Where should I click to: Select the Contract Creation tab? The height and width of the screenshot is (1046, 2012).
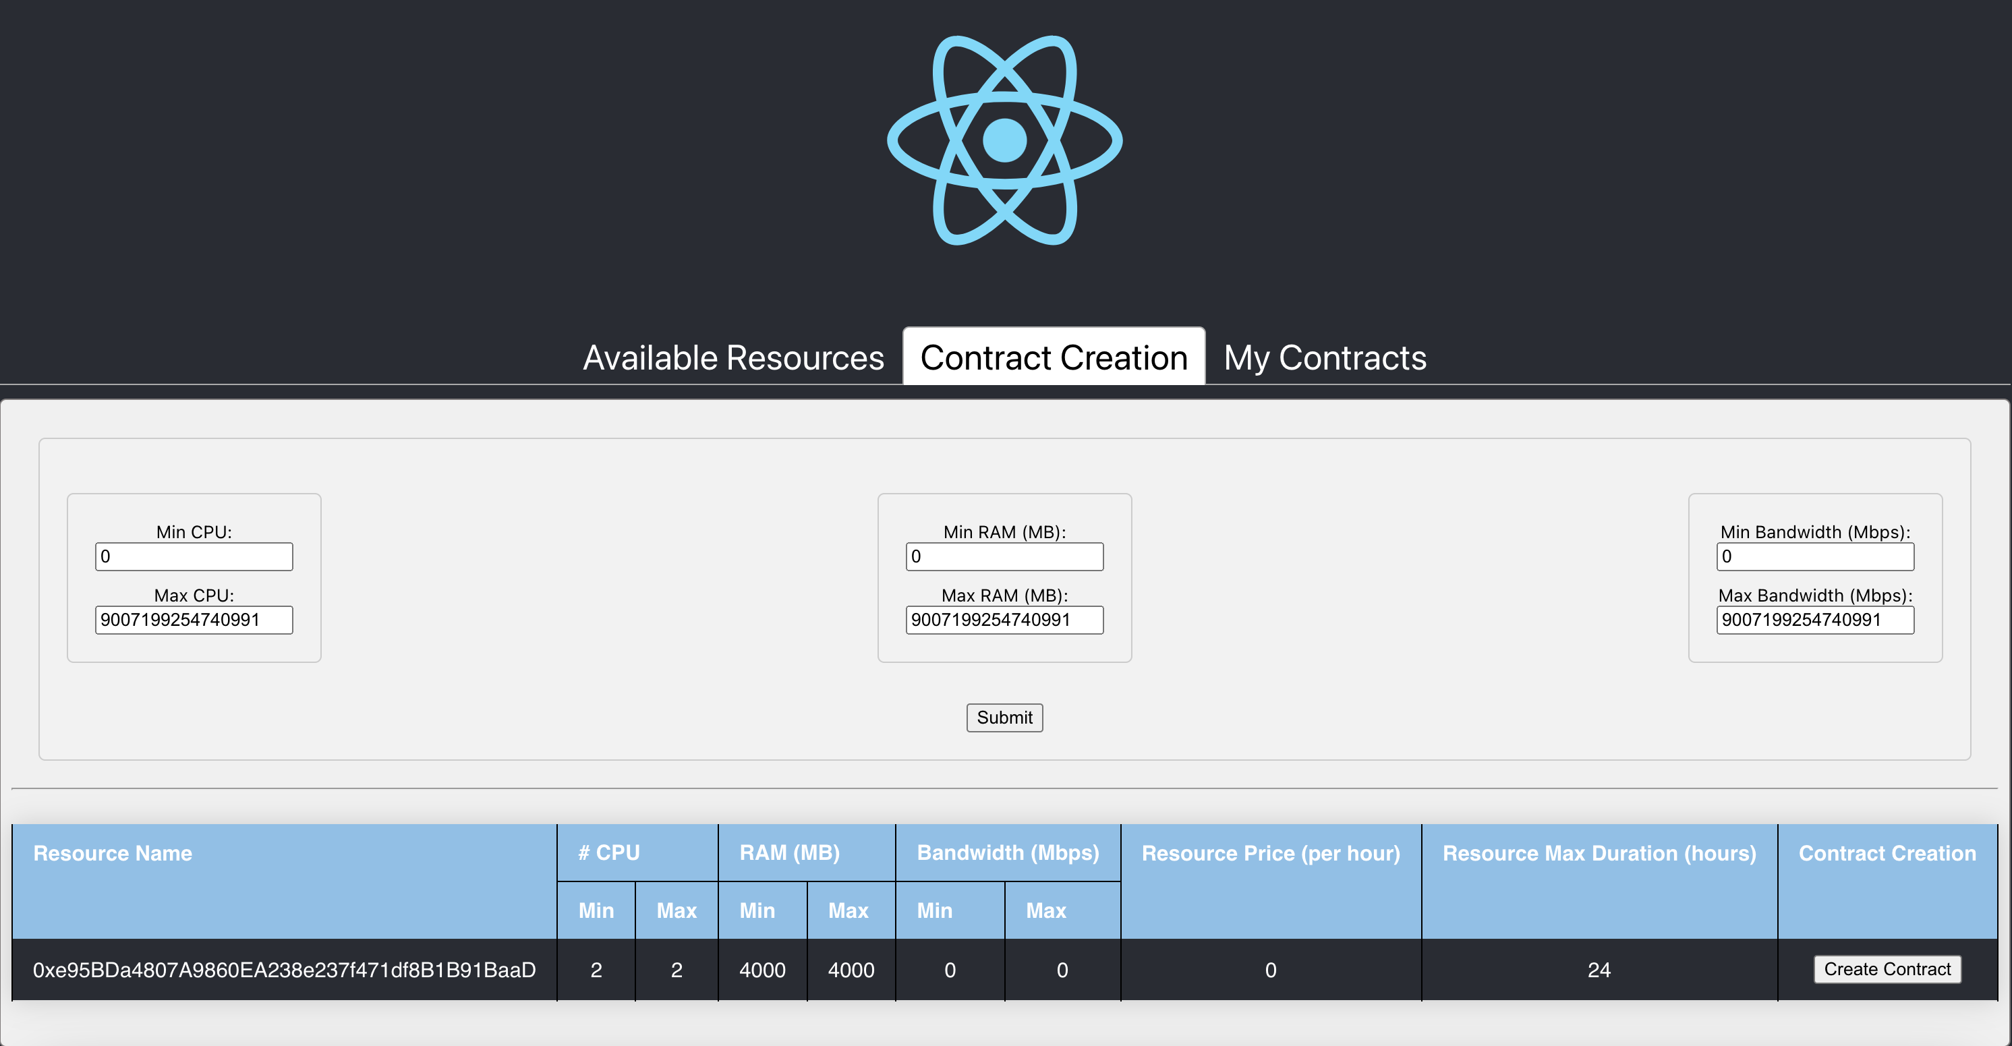pyautogui.click(x=1054, y=357)
